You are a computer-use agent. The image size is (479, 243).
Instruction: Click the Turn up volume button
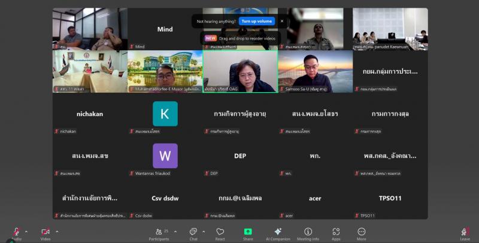257,21
